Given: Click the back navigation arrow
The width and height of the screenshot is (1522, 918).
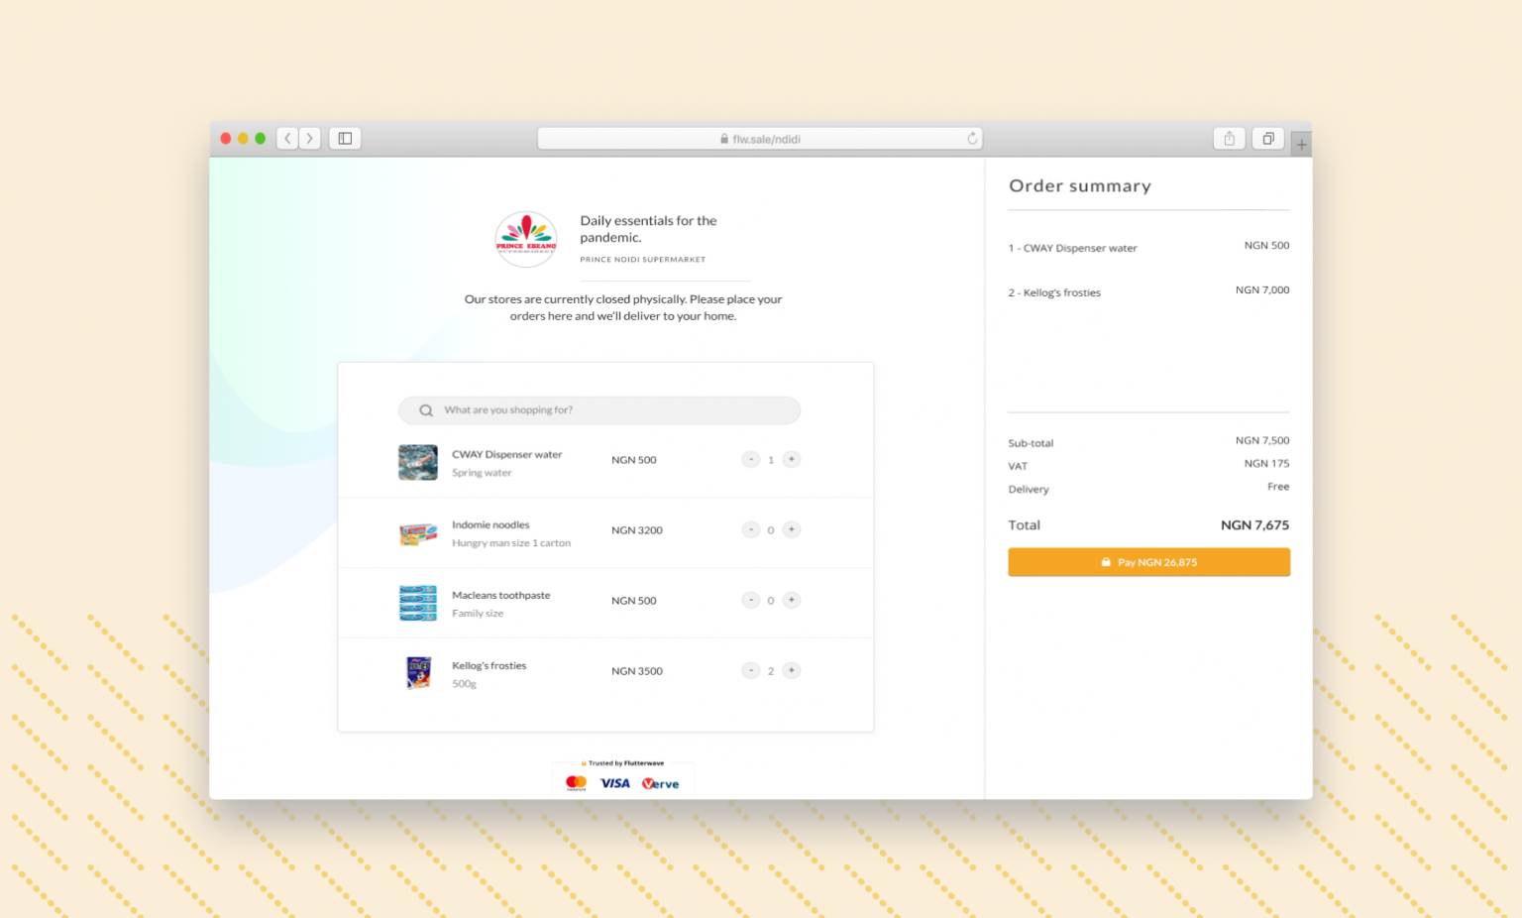Looking at the screenshot, I should pos(286,138).
